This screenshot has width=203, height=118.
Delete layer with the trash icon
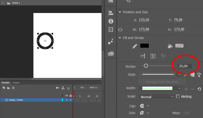tap(13, 88)
